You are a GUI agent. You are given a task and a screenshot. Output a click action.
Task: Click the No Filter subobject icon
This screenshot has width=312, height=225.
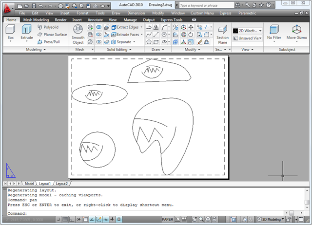(274, 29)
